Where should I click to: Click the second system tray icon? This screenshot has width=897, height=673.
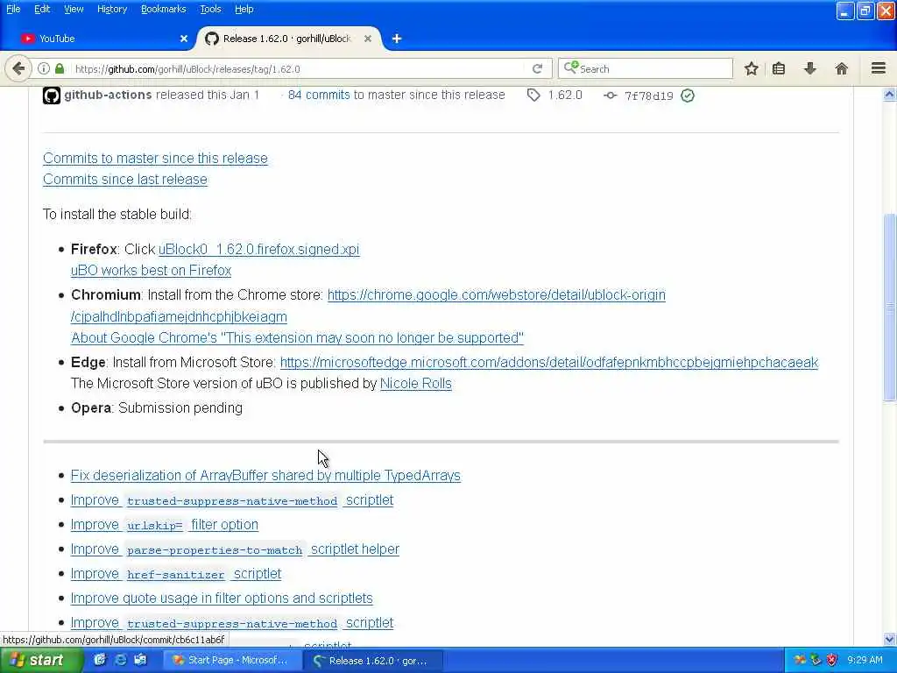tap(816, 660)
